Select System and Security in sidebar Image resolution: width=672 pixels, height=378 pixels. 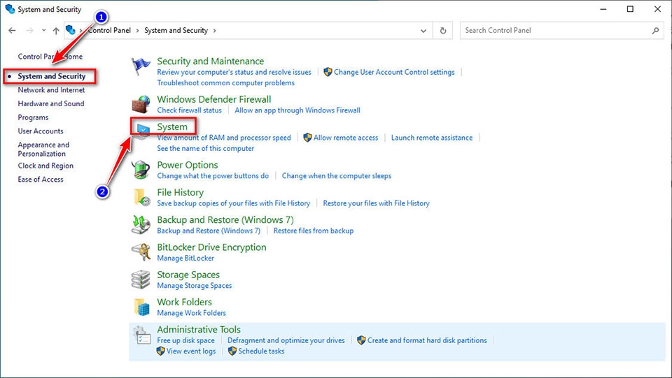pyautogui.click(x=51, y=76)
